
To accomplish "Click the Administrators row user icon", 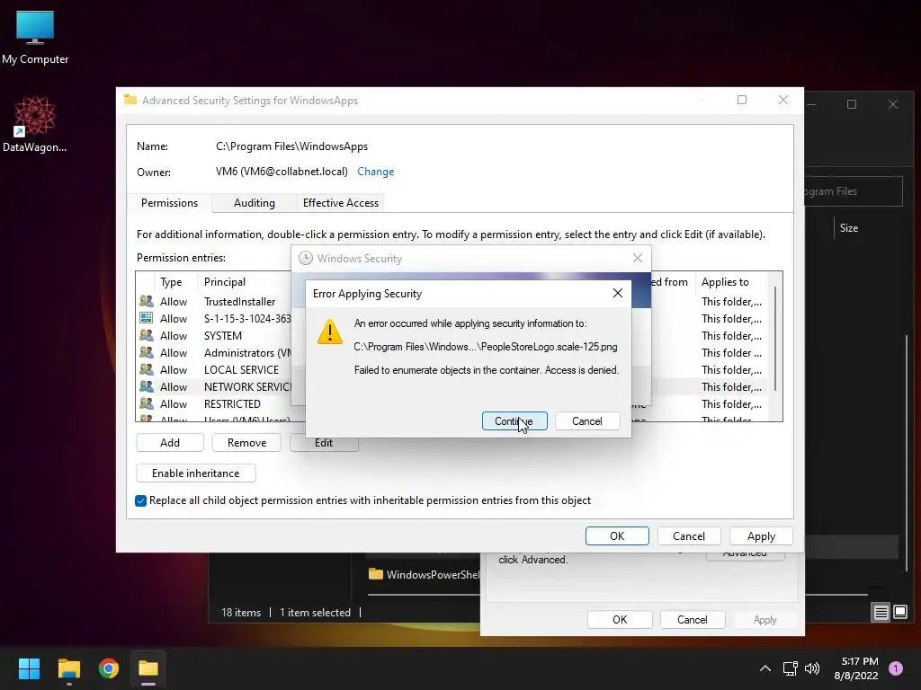I will [147, 352].
